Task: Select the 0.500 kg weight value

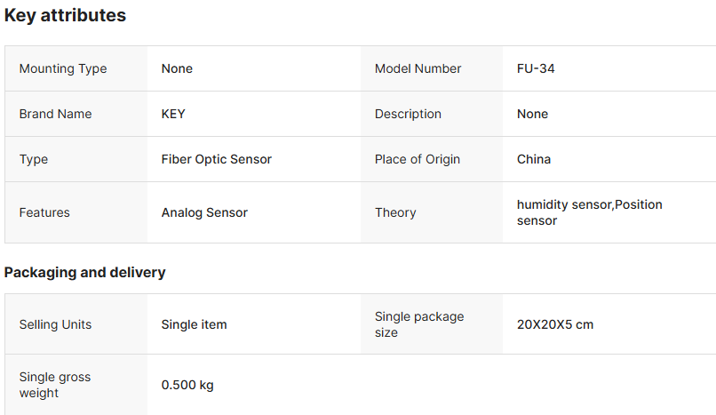Action: (x=187, y=385)
